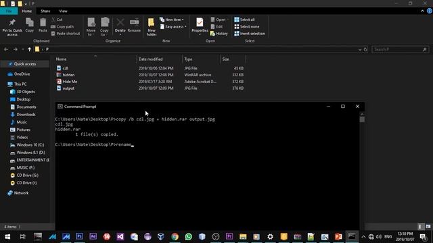Click Select all in ribbon
The height and width of the screenshot is (243, 433).
[244, 20]
